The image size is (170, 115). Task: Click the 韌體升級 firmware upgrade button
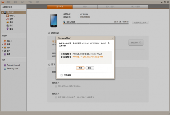tap(136, 43)
